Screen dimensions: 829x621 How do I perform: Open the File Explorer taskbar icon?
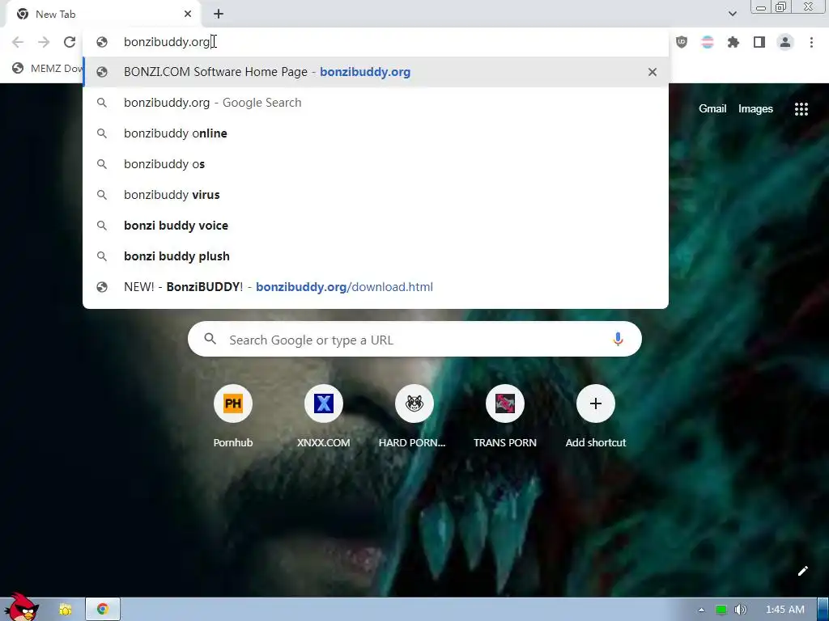point(65,610)
